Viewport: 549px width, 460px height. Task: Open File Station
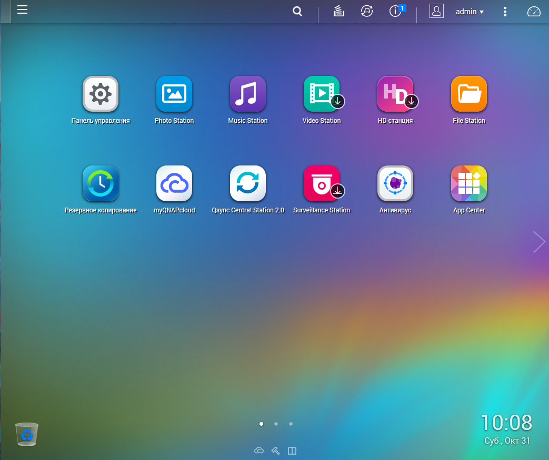click(469, 94)
